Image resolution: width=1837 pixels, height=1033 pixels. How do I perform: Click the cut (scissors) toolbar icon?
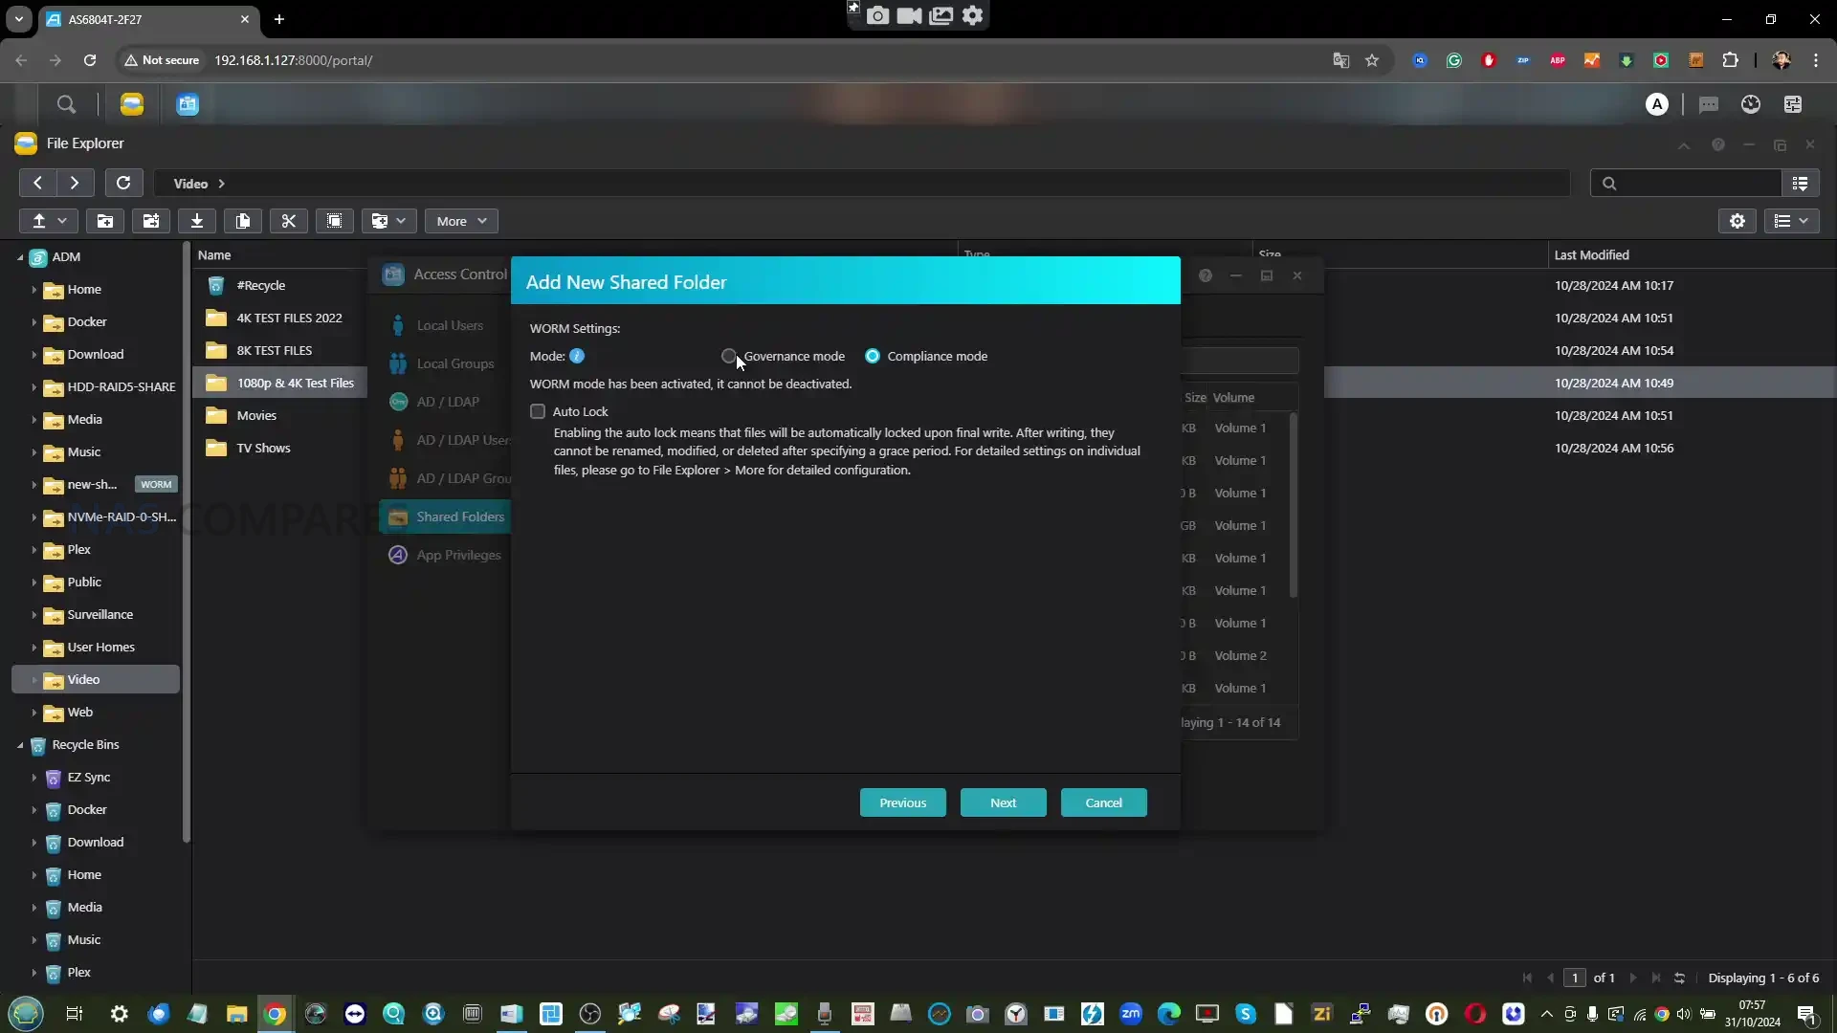288,221
